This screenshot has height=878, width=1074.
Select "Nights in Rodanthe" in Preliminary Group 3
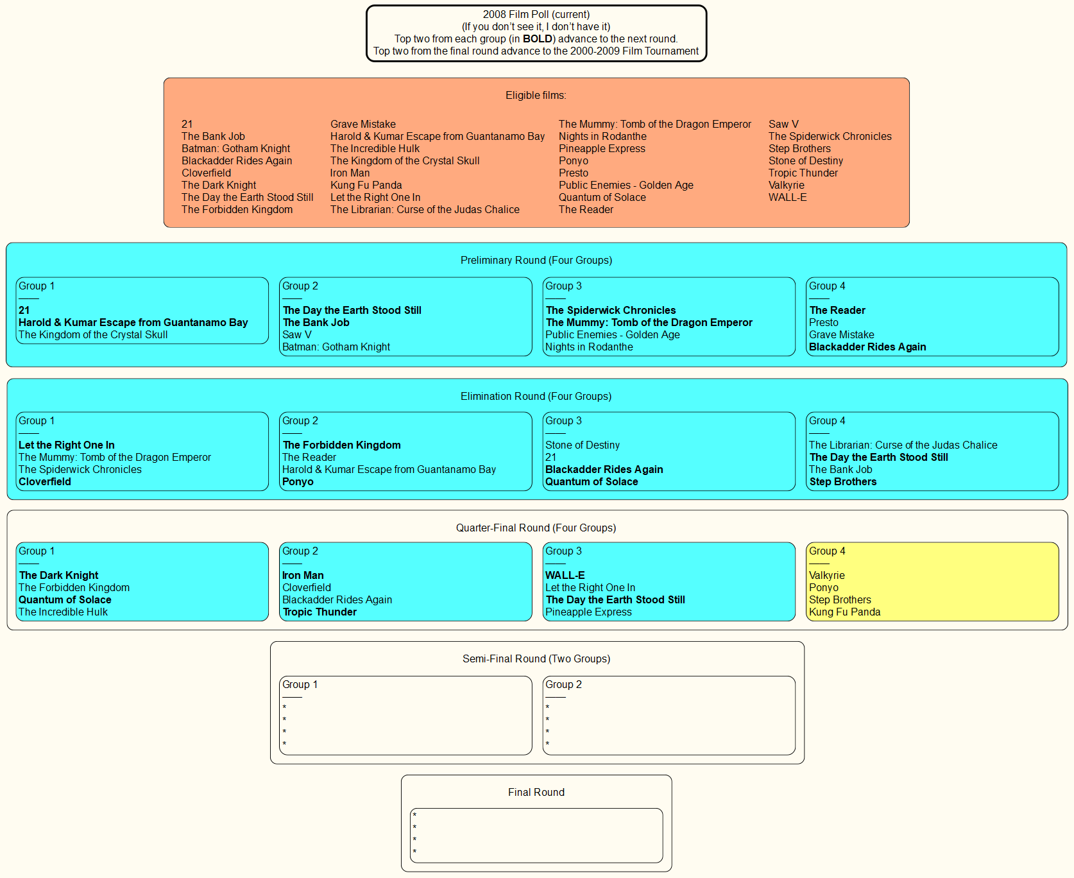pos(588,347)
